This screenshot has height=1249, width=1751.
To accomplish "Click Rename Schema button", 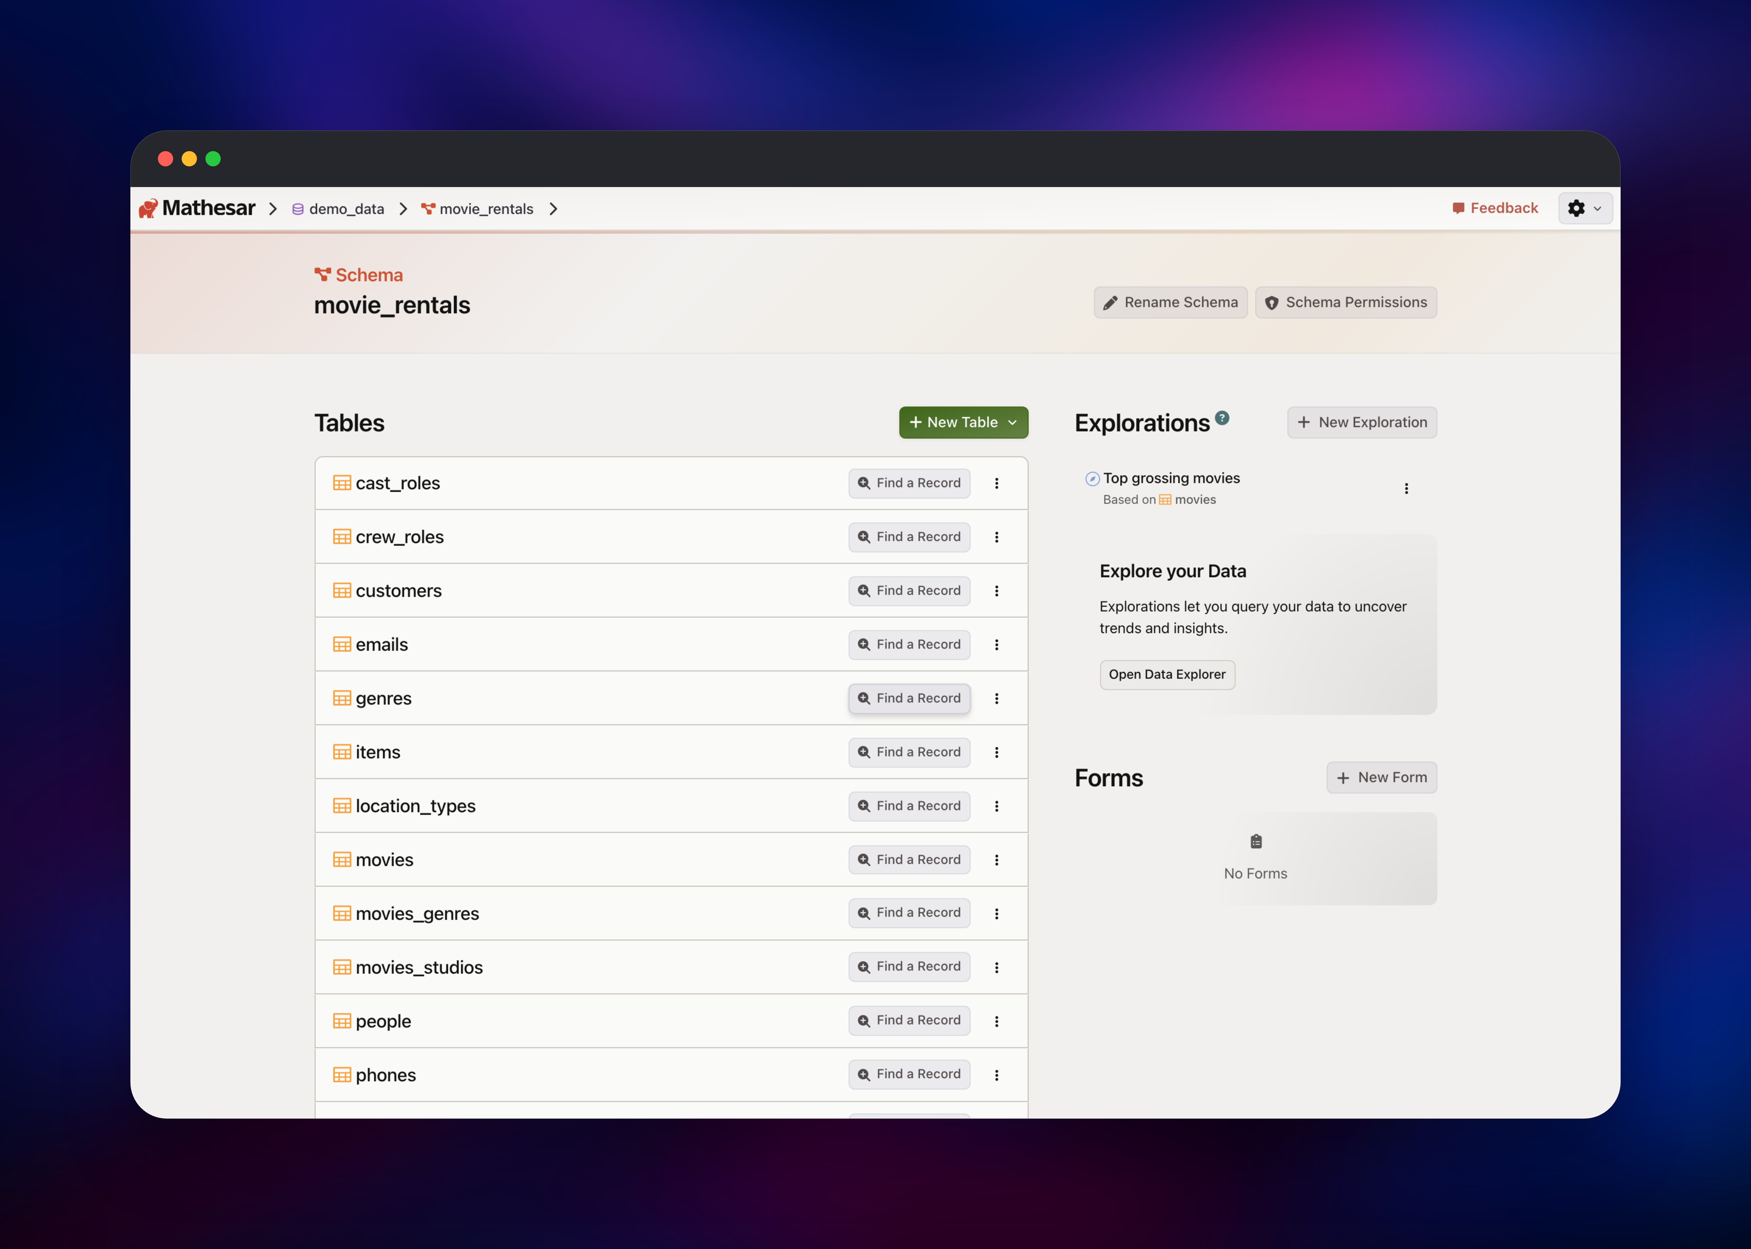I will tap(1170, 302).
